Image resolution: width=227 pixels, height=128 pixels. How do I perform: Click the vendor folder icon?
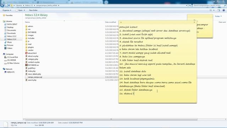26,50
